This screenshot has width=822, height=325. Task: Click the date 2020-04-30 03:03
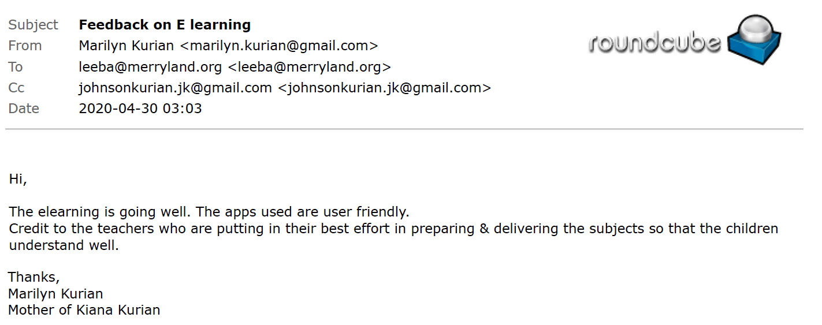point(140,109)
